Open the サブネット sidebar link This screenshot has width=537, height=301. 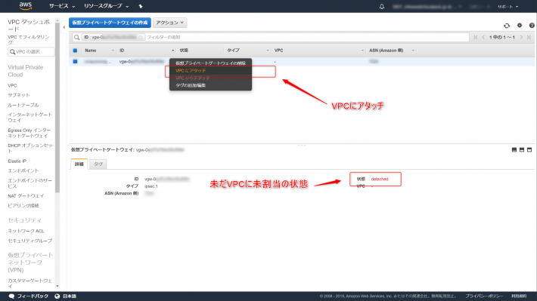(x=19, y=95)
